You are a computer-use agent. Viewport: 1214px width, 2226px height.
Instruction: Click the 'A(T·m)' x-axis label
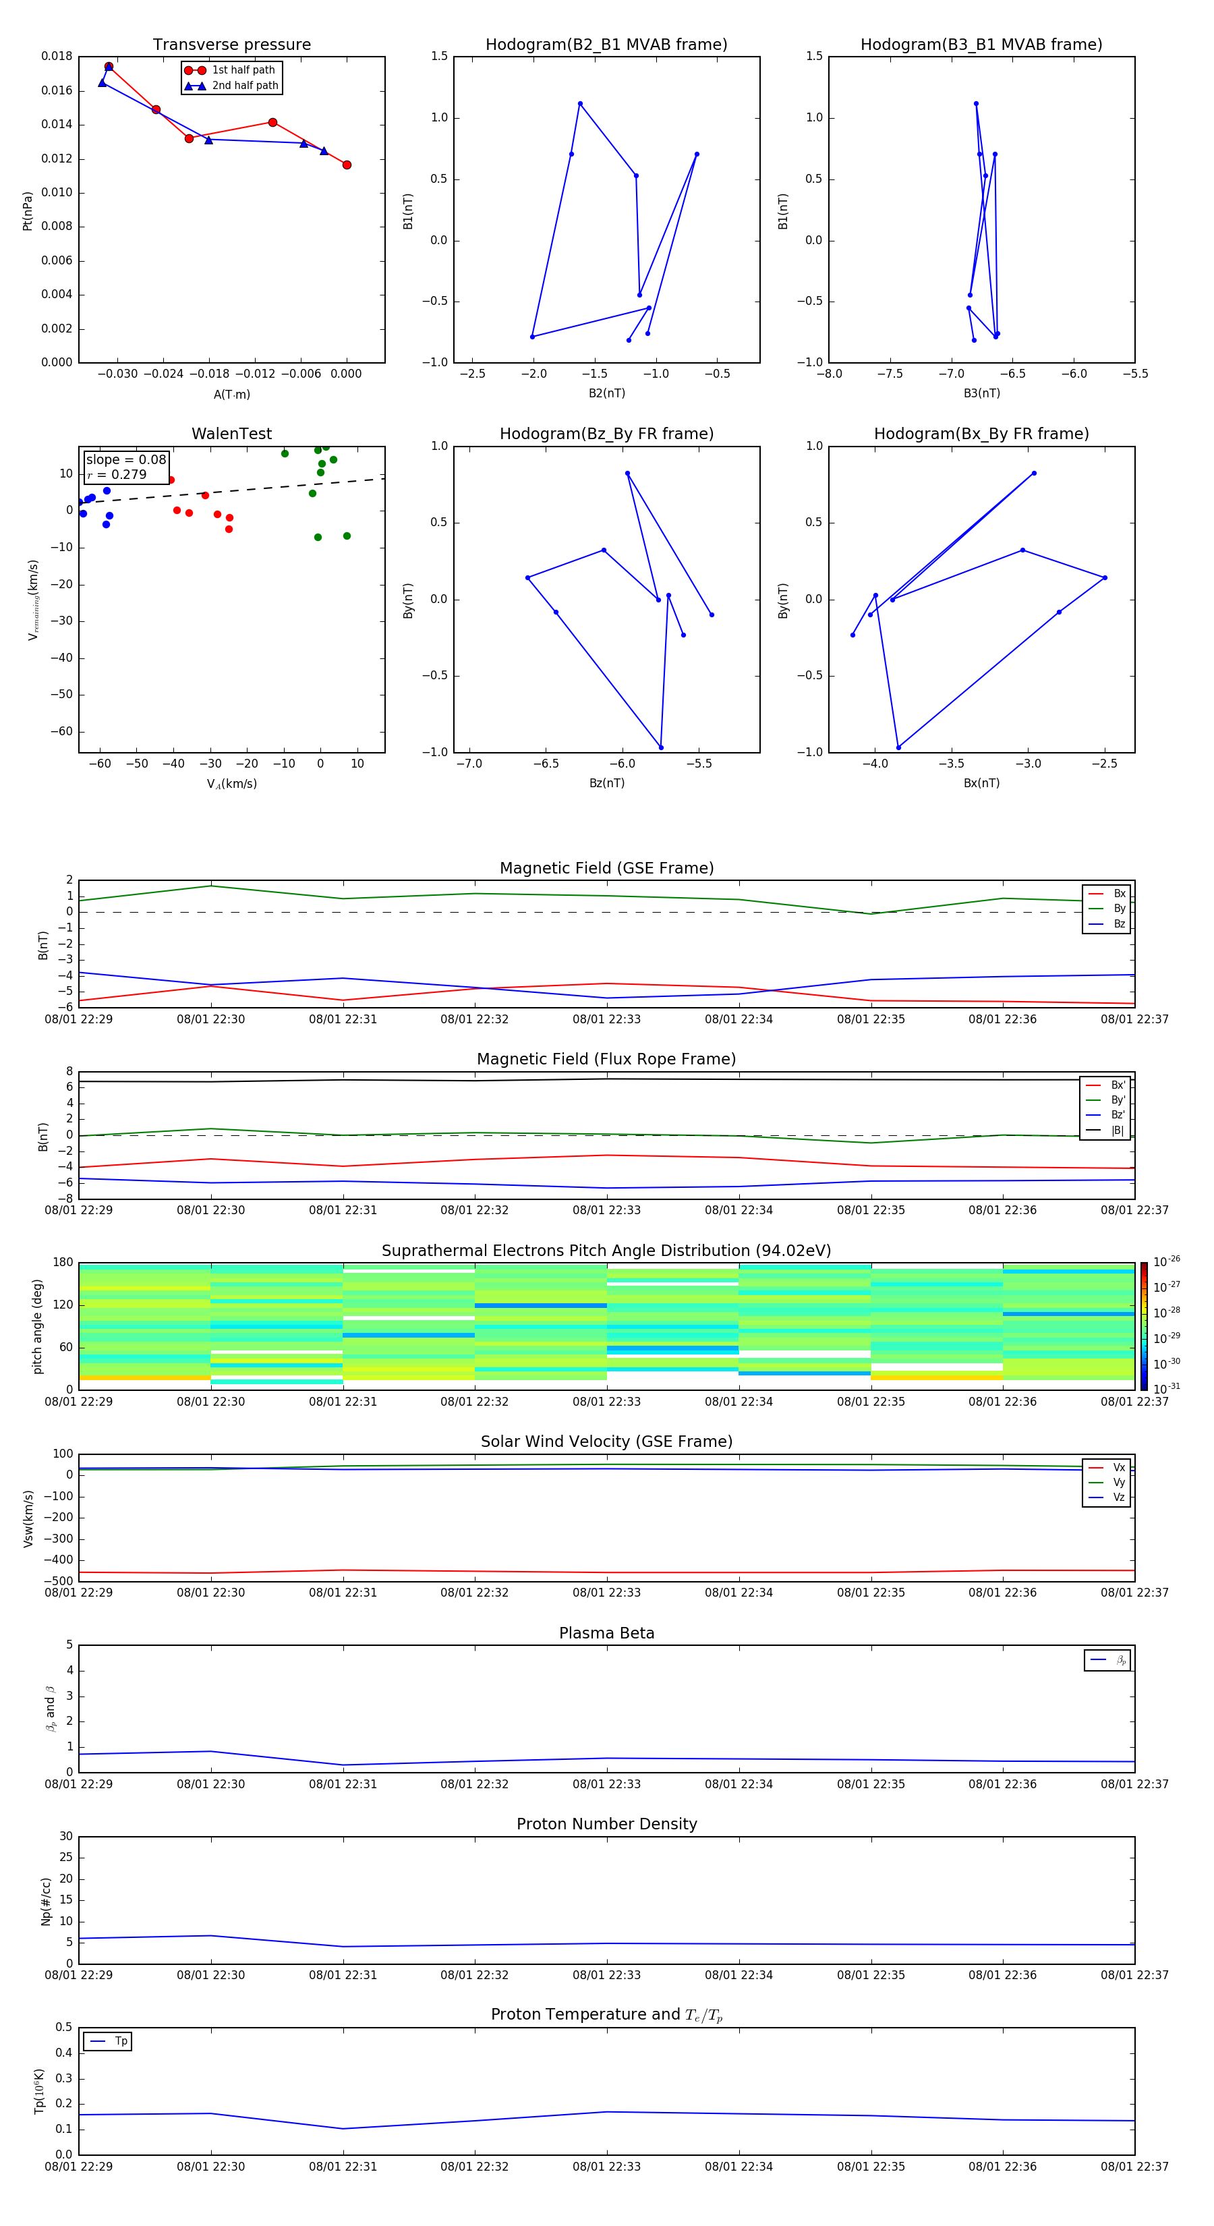click(x=231, y=394)
